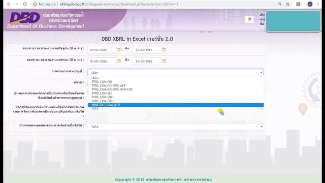Select TFRS_COM-SEC option
This screenshot has width=325, height=183.
pos(176,94)
